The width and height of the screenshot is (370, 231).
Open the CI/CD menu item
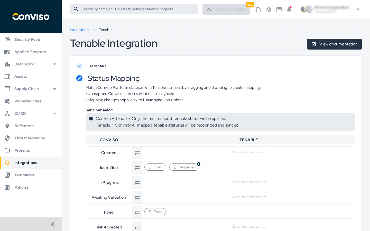[31, 113]
